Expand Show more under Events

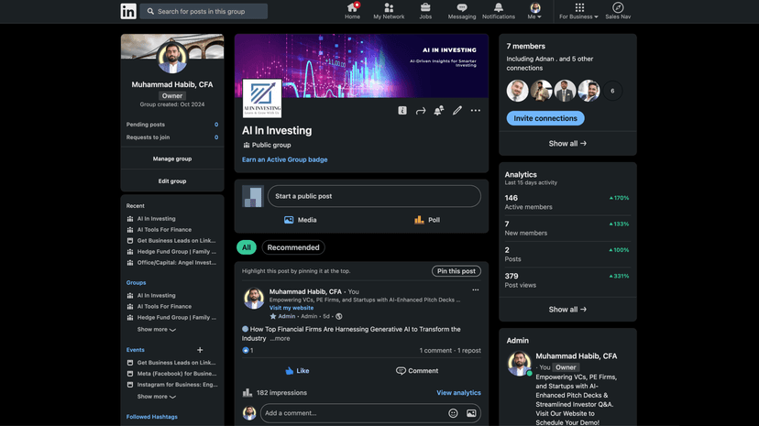[157, 397]
